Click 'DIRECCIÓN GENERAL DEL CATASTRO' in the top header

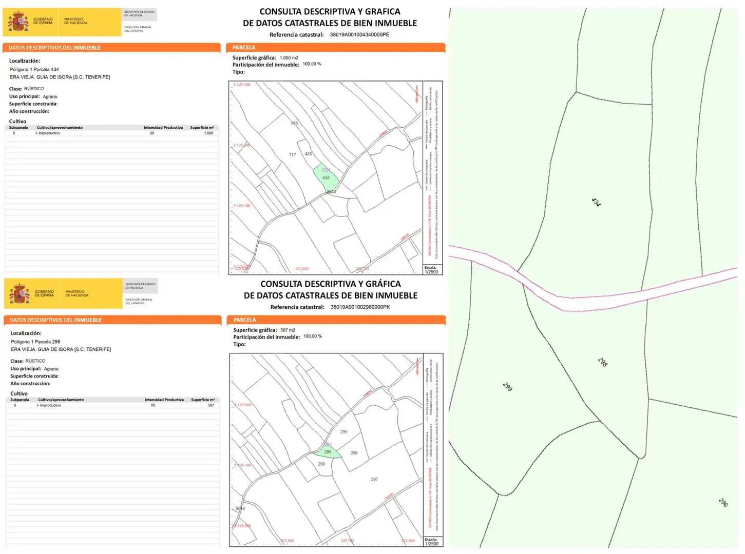click(x=138, y=29)
